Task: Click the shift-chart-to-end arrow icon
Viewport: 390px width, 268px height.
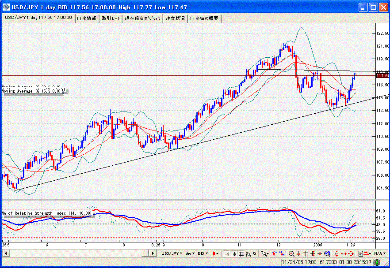Action: pos(226,253)
